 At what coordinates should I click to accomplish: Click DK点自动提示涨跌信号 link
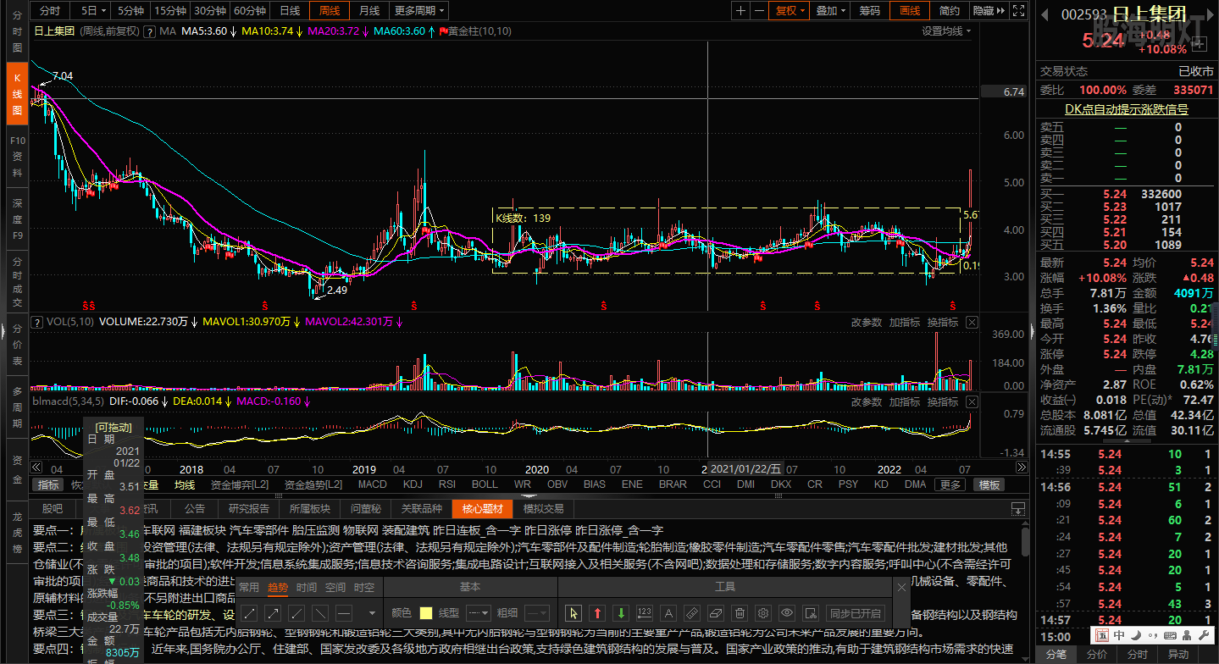(x=1127, y=109)
